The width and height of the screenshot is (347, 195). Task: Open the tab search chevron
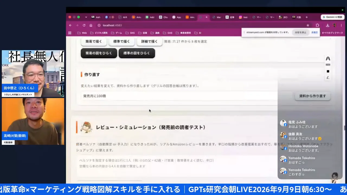[86, 17]
